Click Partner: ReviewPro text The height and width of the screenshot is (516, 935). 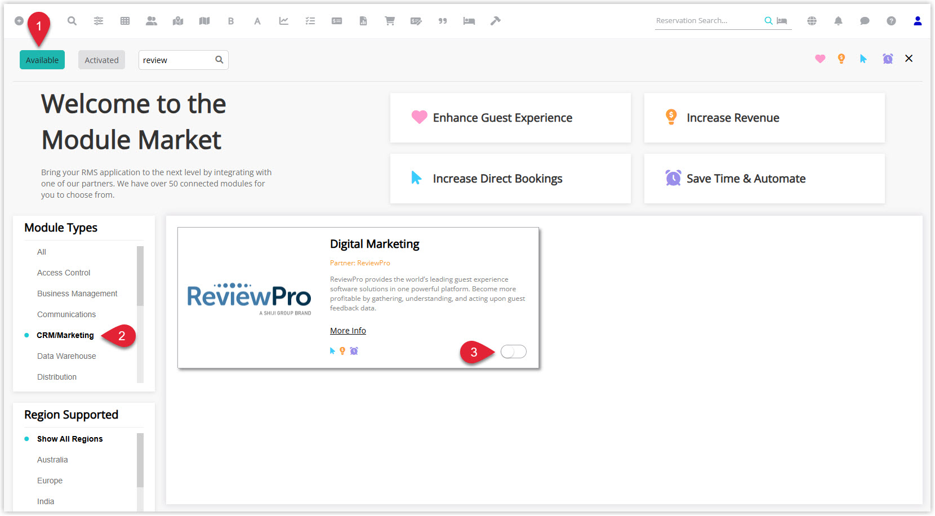tap(360, 263)
